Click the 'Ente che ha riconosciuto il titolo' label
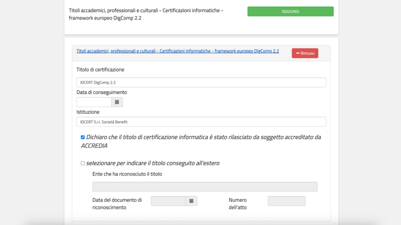This screenshot has height=225, width=401. pyautogui.click(x=127, y=174)
